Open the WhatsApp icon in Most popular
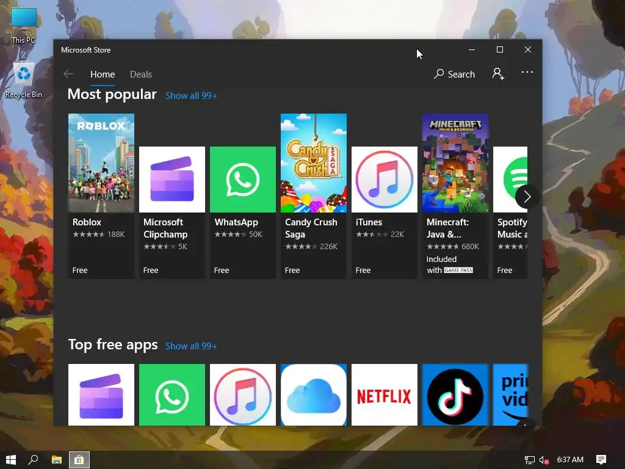The height and width of the screenshot is (469, 625). pyautogui.click(x=243, y=180)
